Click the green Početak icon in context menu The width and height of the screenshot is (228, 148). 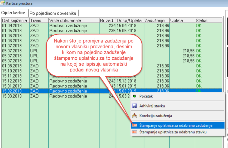click(x=135, y=96)
